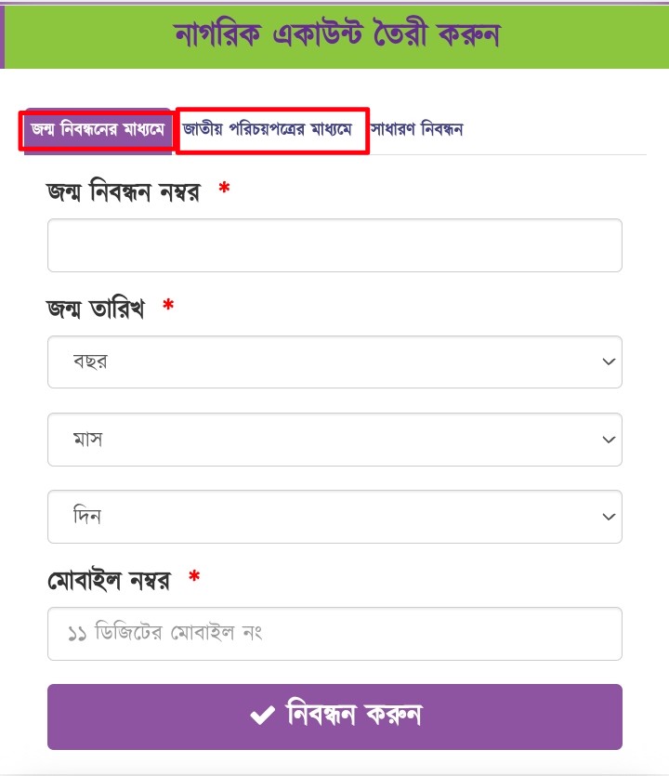The image size is (669, 776).
Task: Open the বছর (year) dropdown
Action: 334,362
